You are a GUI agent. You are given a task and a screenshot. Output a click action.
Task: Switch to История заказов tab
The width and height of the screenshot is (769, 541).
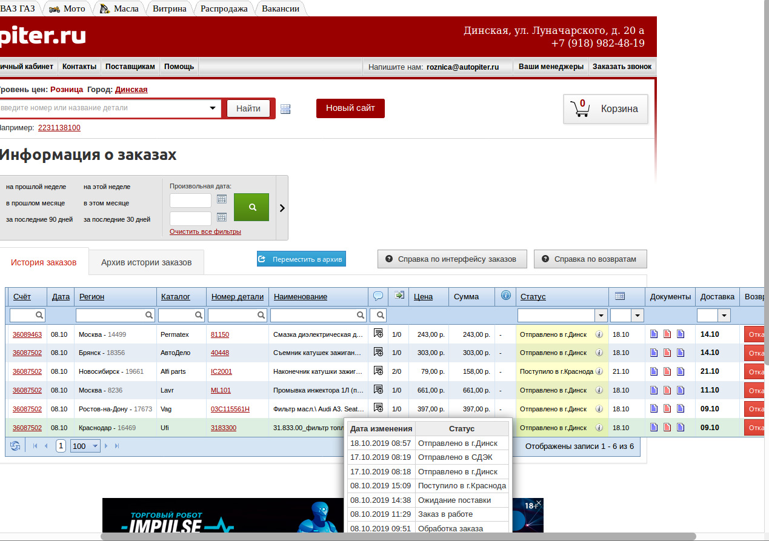tap(44, 262)
